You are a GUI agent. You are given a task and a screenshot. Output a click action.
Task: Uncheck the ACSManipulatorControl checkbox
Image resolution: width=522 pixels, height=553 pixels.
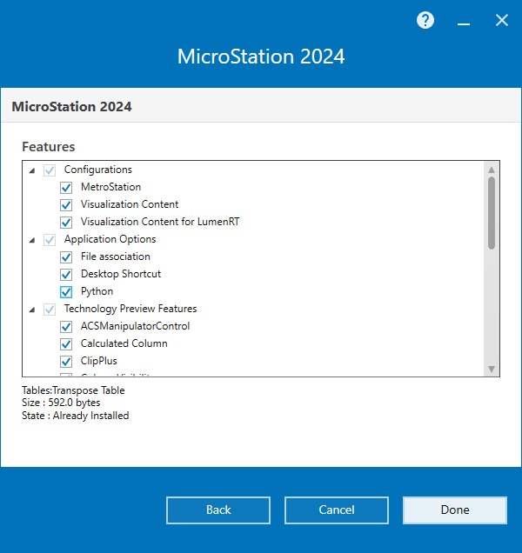tap(66, 327)
